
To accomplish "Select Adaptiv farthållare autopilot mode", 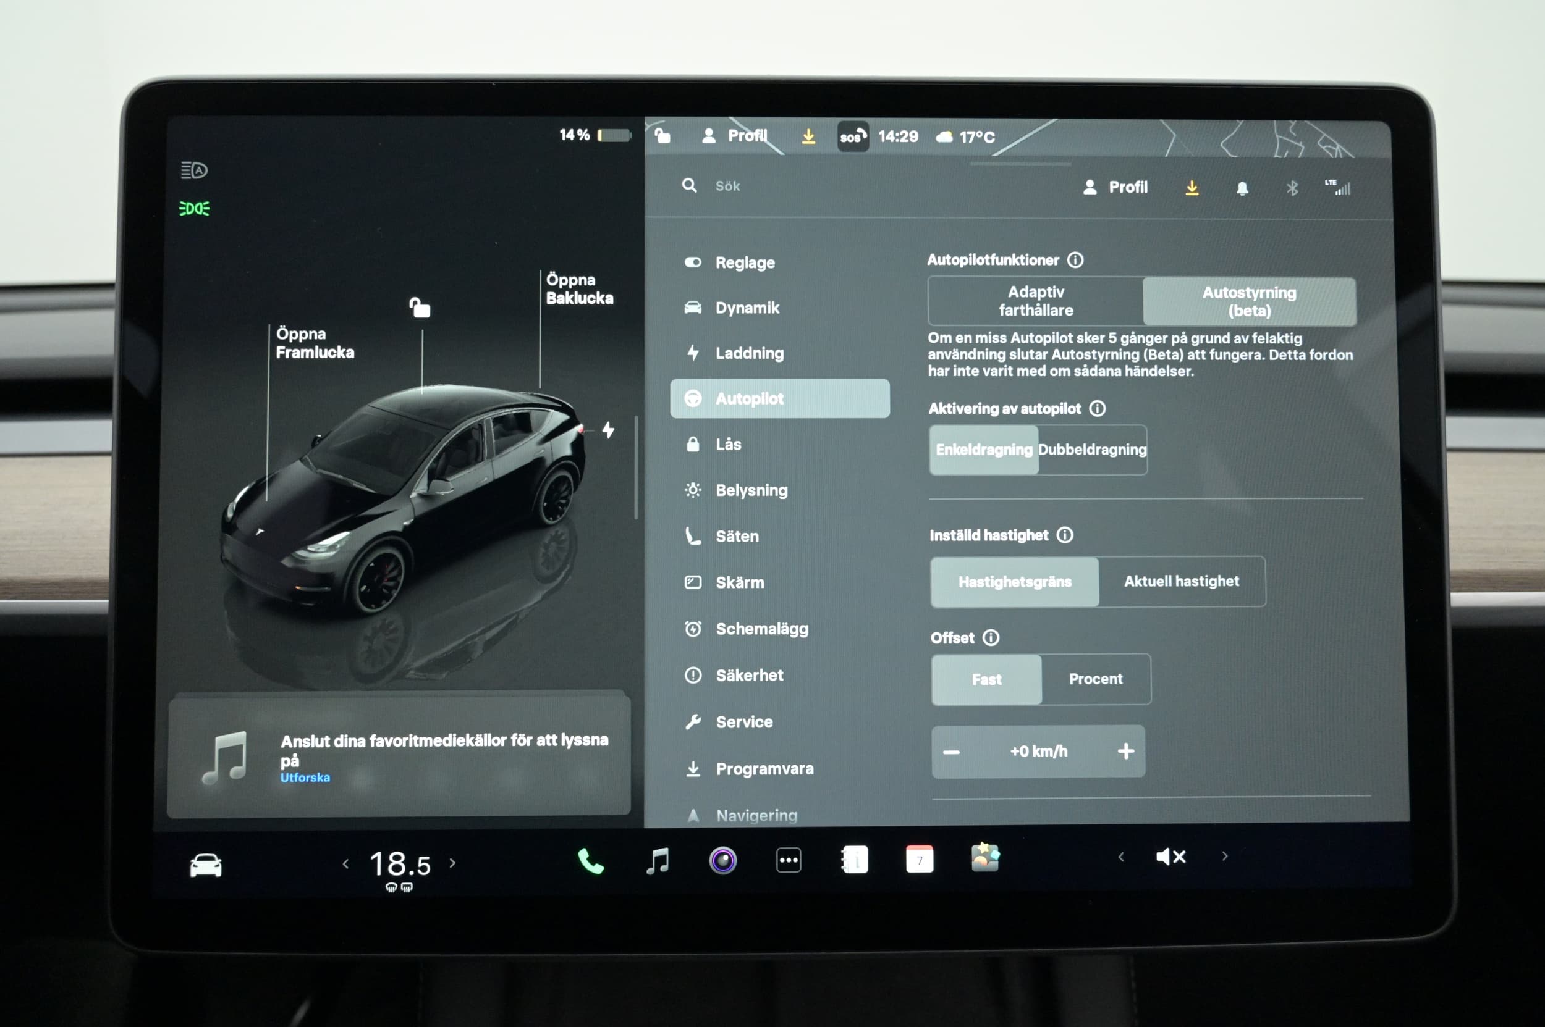I will pyautogui.click(x=1036, y=301).
